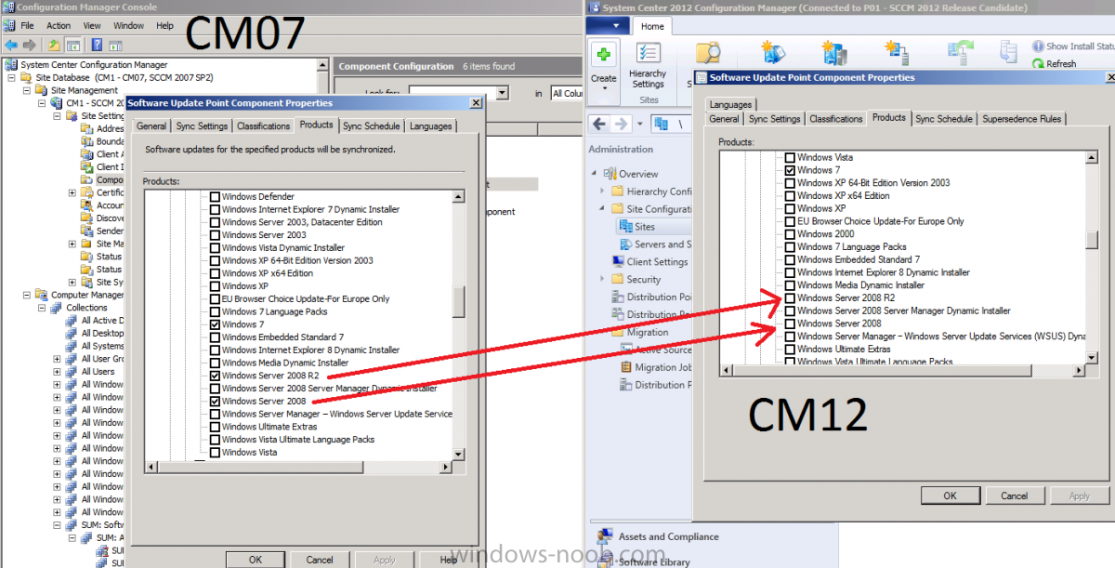Click the folder-with-magnifier search icon in CM12 ribbon
The width and height of the screenshot is (1115, 568).
point(708,53)
